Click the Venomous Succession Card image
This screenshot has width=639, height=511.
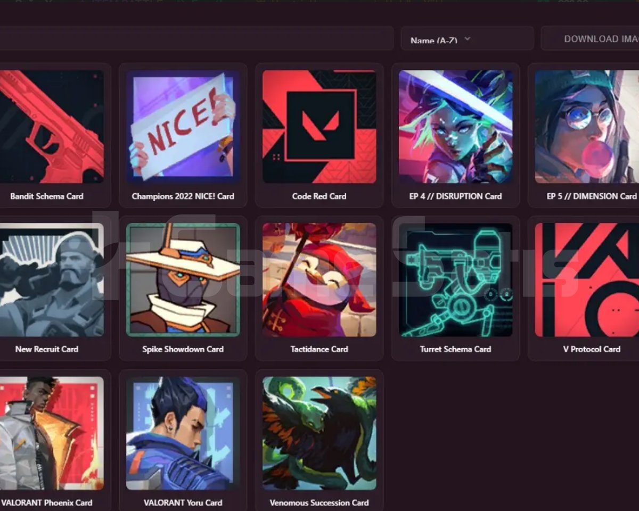tap(319, 433)
